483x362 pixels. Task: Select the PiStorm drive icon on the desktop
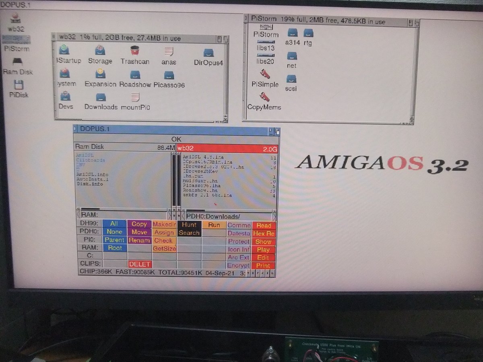pyautogui.click(x=17, y=39)
